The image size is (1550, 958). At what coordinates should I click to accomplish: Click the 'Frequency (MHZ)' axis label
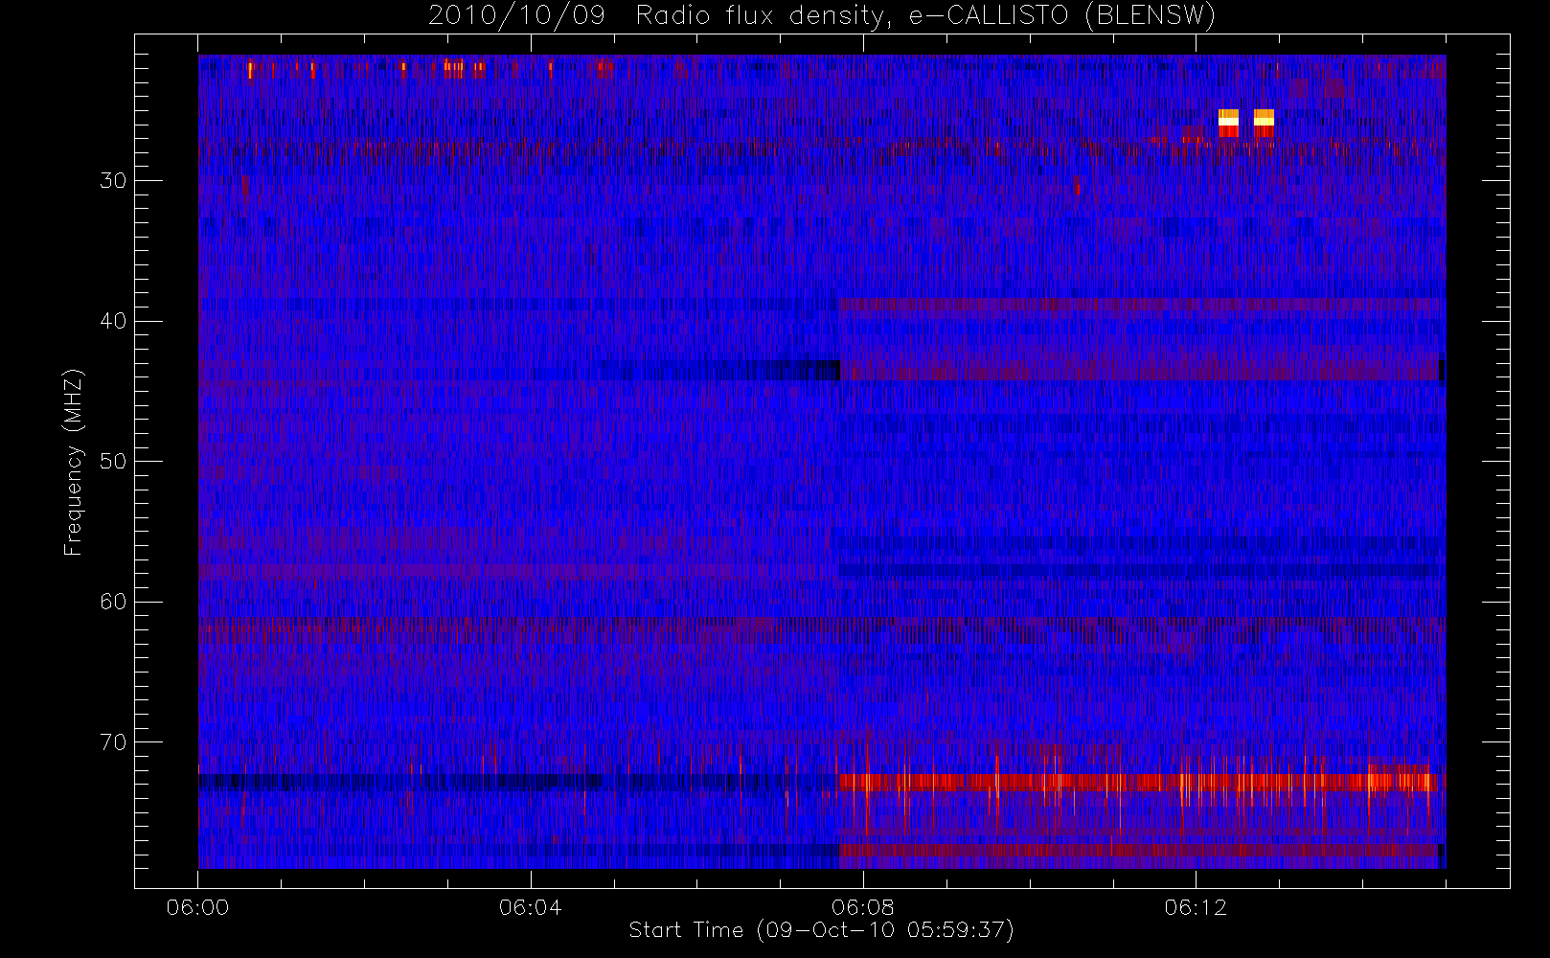(x=74, y=462)
